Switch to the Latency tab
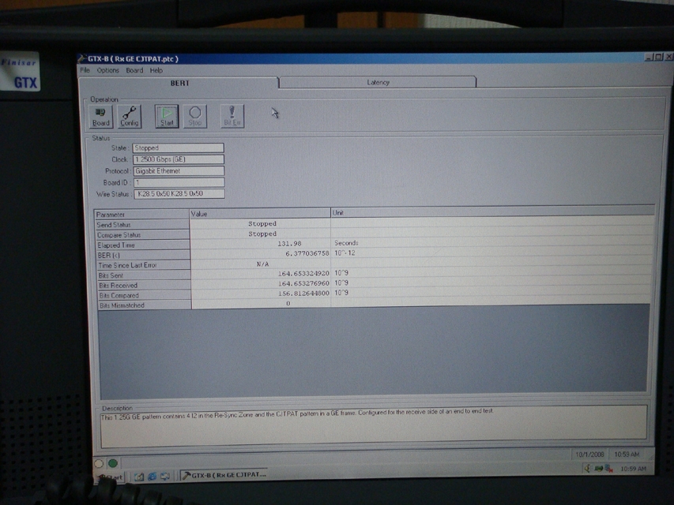Viewport: 674px width, 505px height. click(378, 82)
